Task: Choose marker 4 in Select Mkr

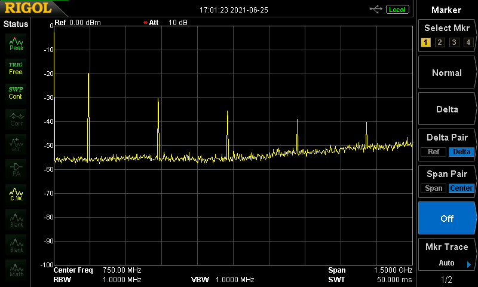Action: (x=468, y=42)
